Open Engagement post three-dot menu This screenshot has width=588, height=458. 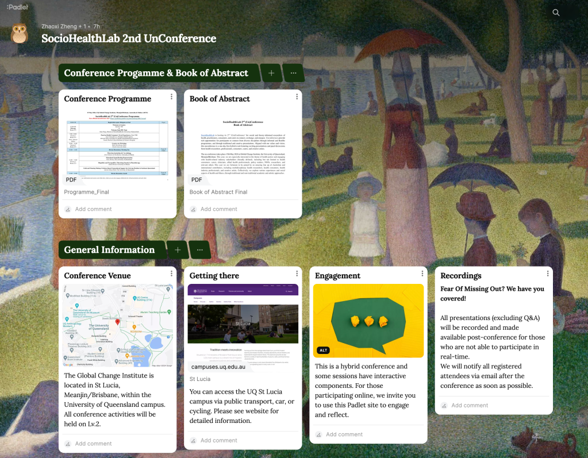tap(422, 274)
